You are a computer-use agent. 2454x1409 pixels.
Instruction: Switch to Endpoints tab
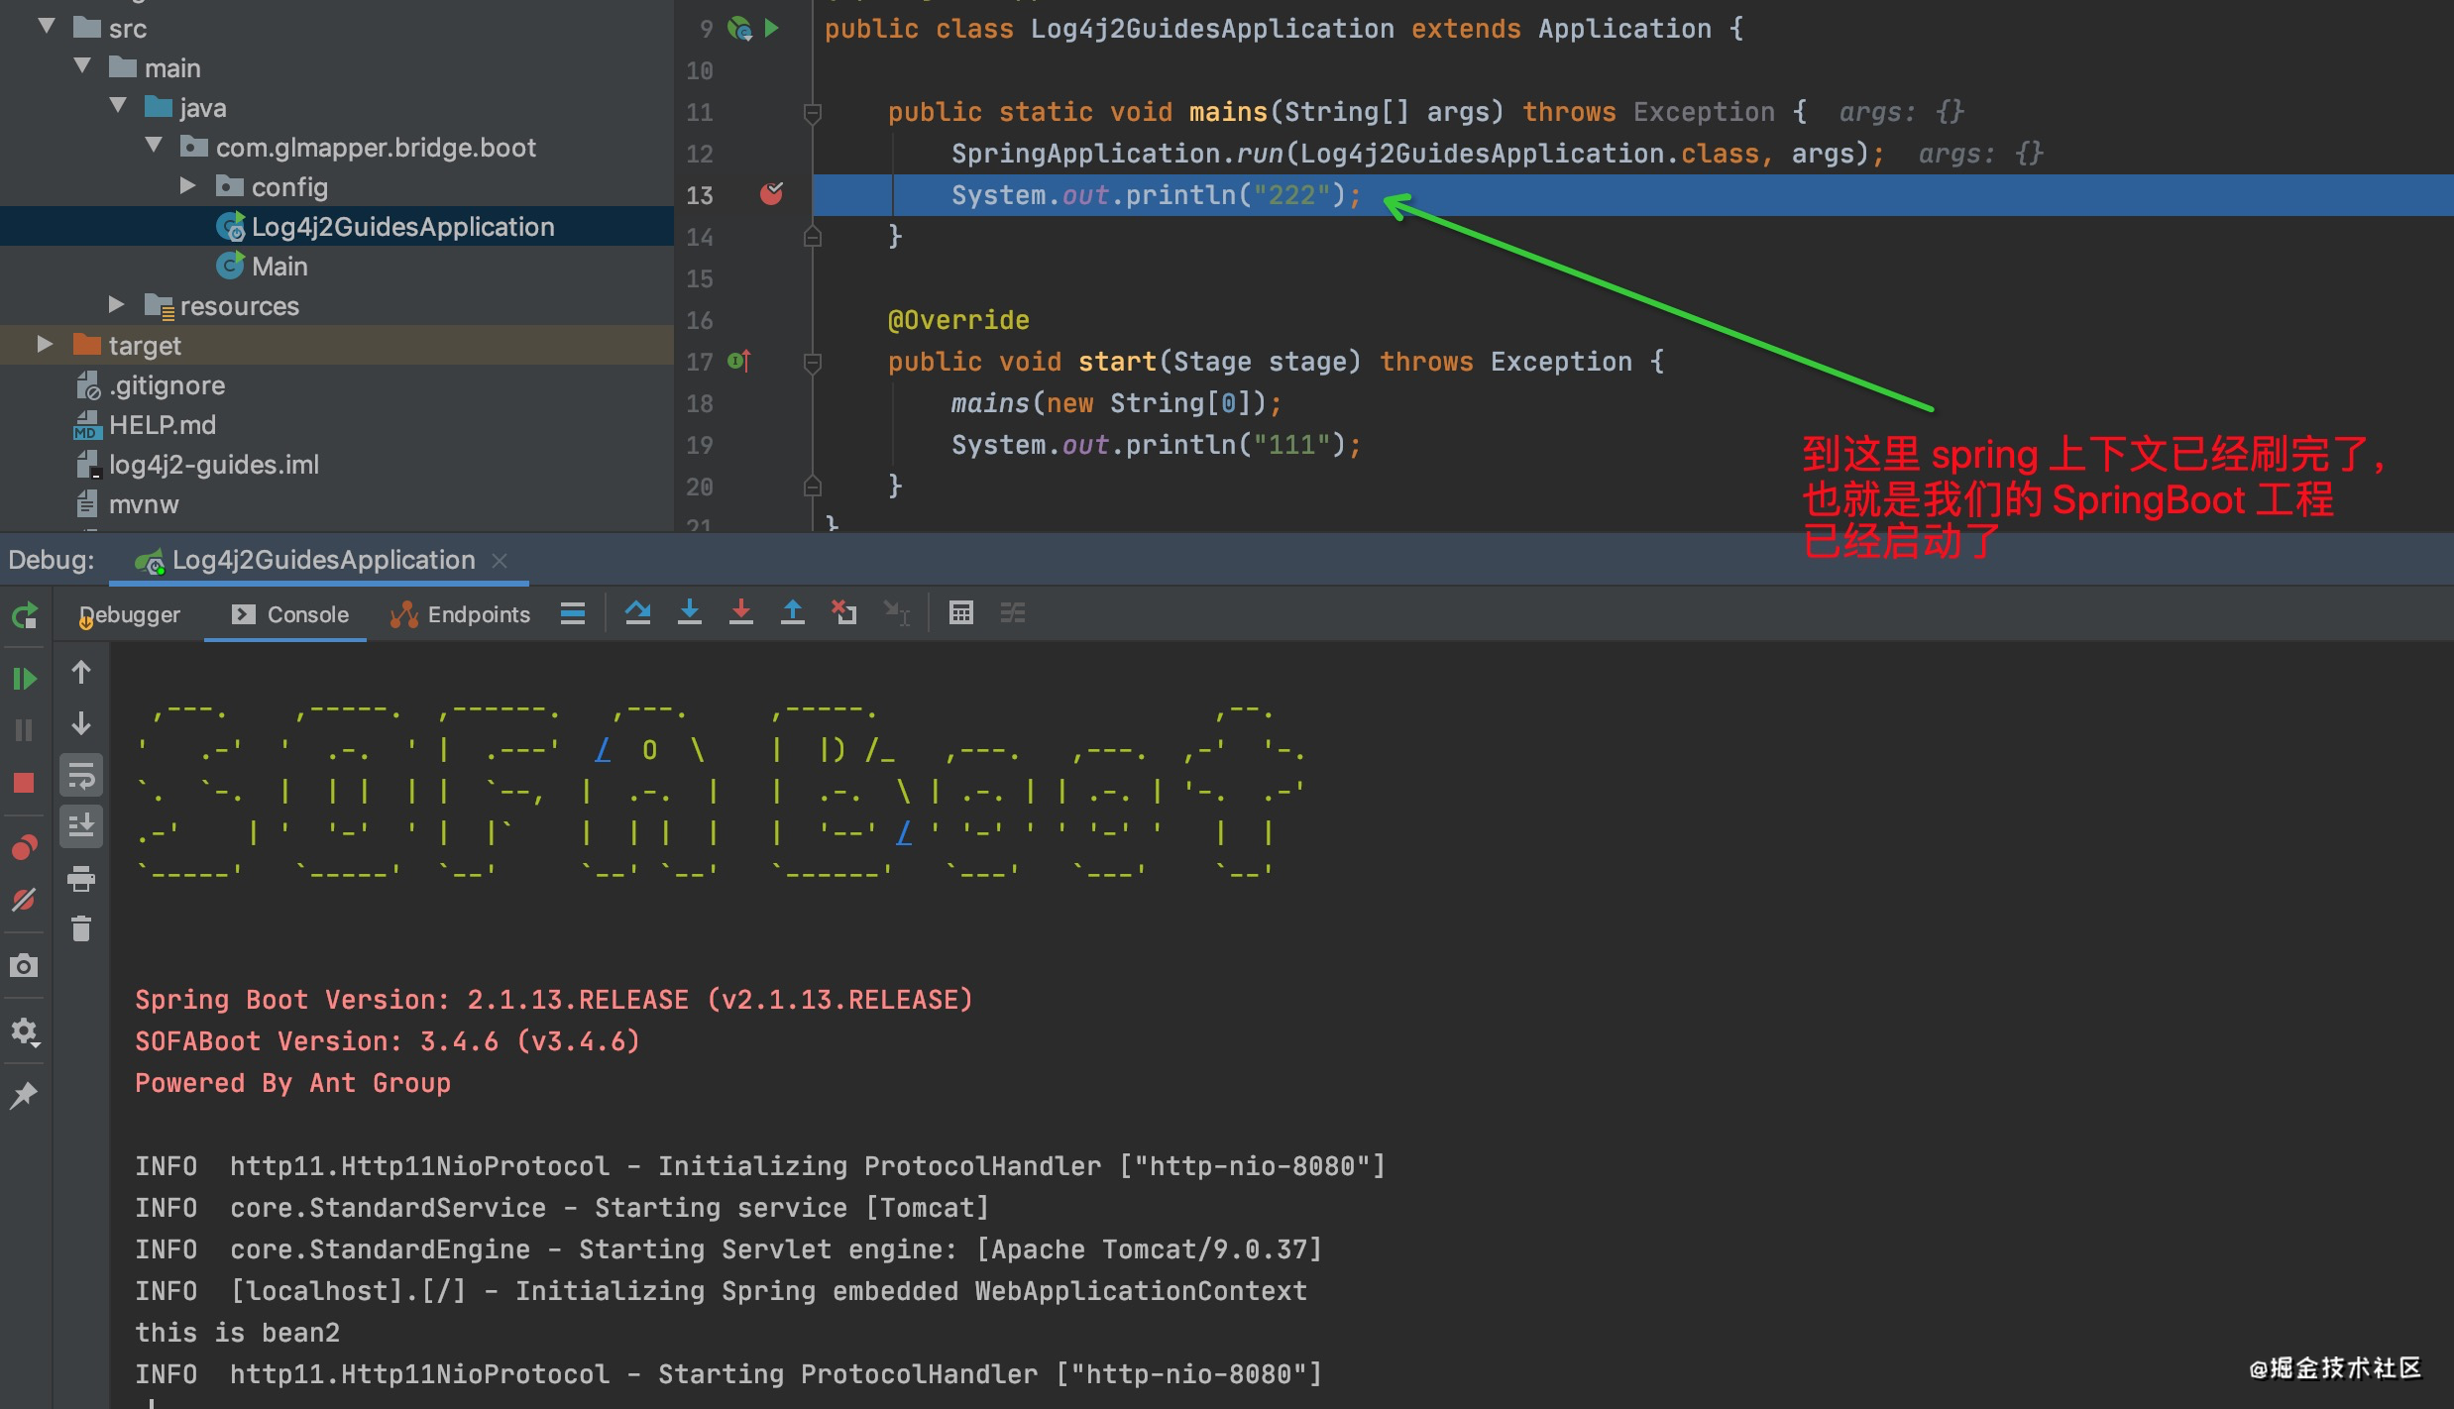461,614
